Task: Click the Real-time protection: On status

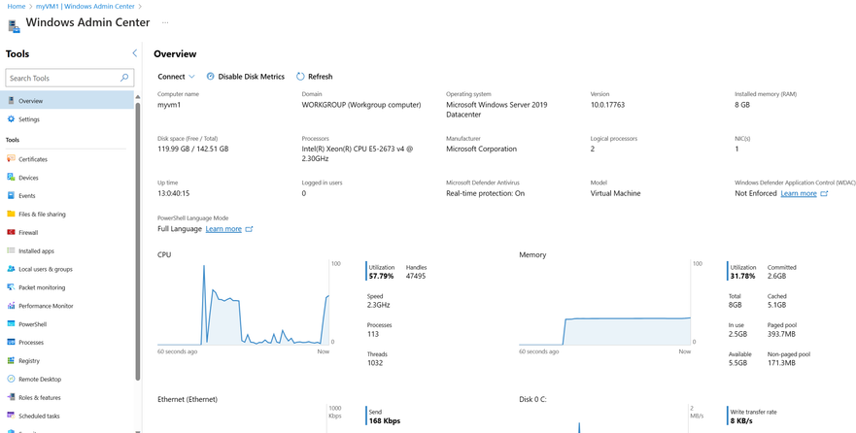Action: coord(485,193)
